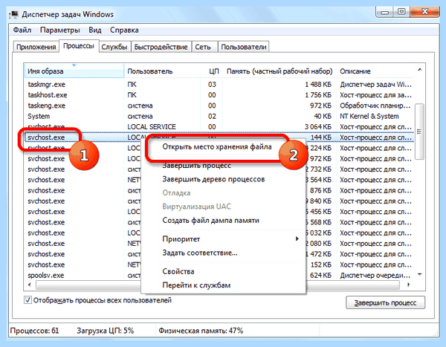Select Создать файл дампа памяти
The image size is (446, 347).
point(210,221)
